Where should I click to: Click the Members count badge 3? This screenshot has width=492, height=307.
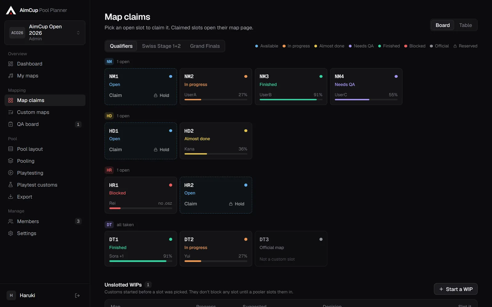point(78,221)
